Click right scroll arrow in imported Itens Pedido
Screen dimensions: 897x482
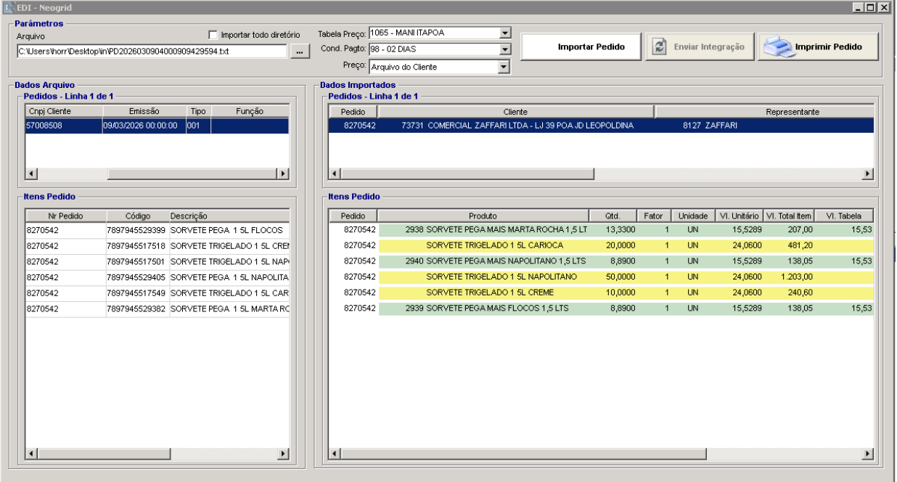[867, 454]
